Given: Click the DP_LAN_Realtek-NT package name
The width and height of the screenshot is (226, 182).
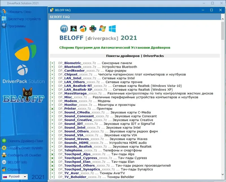Looking at the screenshot, I should 82,86.
